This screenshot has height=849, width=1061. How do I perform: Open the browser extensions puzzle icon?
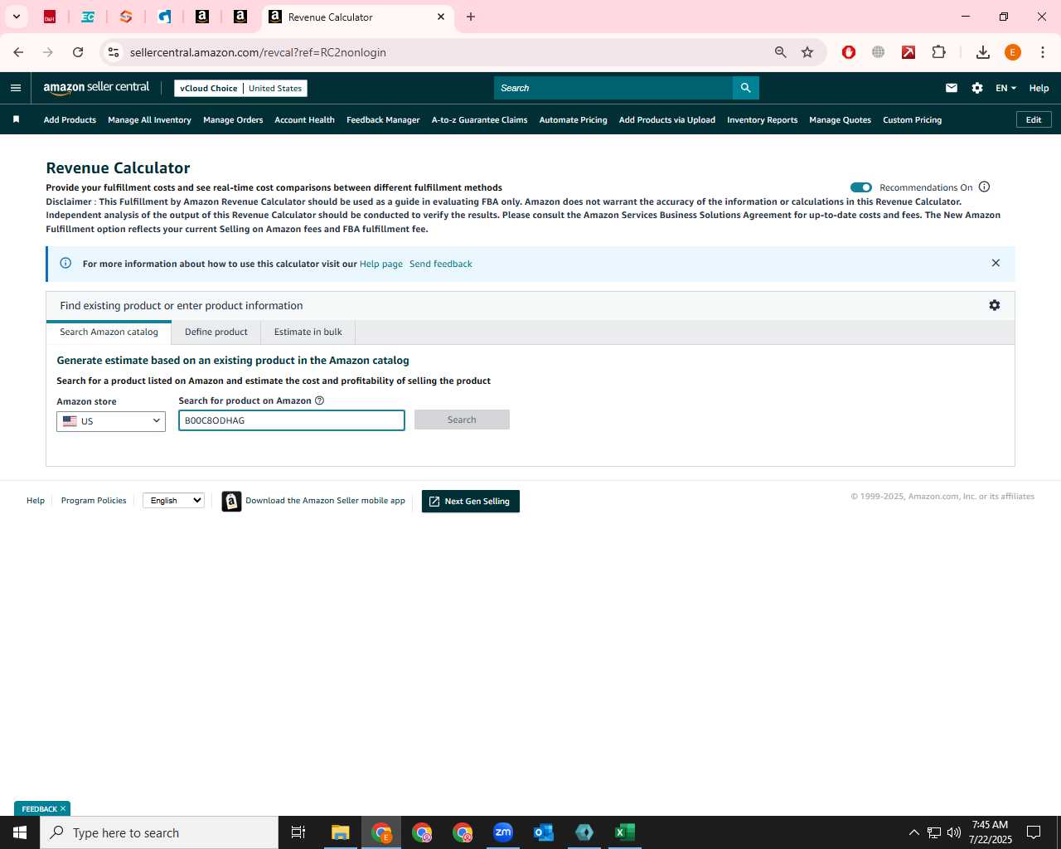pyautogui.click(x=938, y=52)
